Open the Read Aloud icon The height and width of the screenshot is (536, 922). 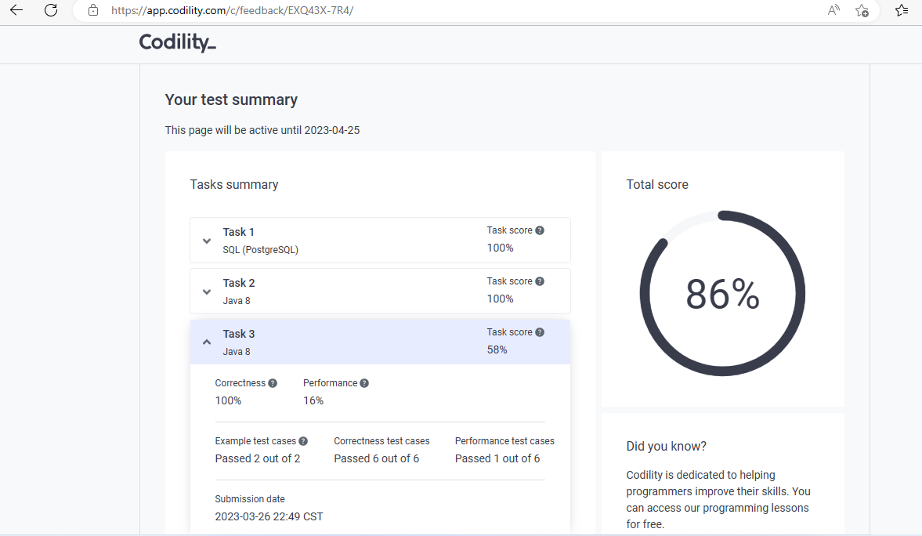click(x=833, y=10)
